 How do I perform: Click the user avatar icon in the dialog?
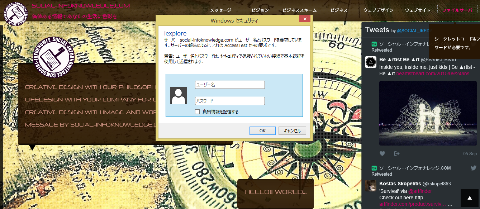click(179, 95)
